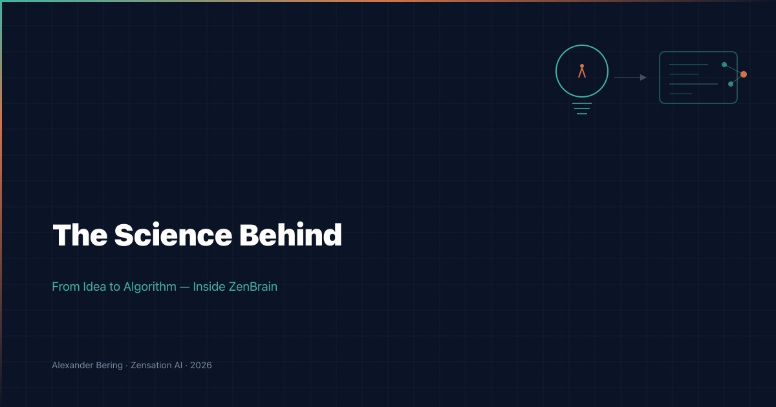Image resolution: width=776 pixels, height=407 pixels.
Task: Select the word "Science" in the title
Action: [x=173, y=236]
